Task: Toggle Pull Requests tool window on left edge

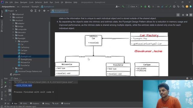Action: (x=2, y=26)
